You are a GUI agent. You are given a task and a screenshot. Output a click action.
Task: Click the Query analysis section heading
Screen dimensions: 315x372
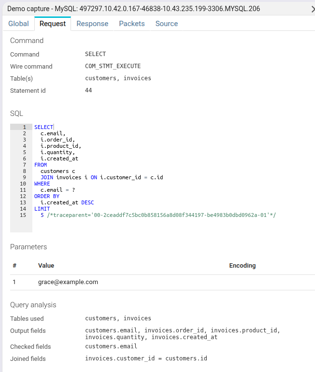[x=33, y=305]
